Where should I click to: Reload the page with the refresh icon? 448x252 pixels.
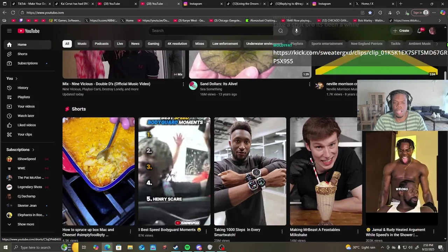(13, 13)
